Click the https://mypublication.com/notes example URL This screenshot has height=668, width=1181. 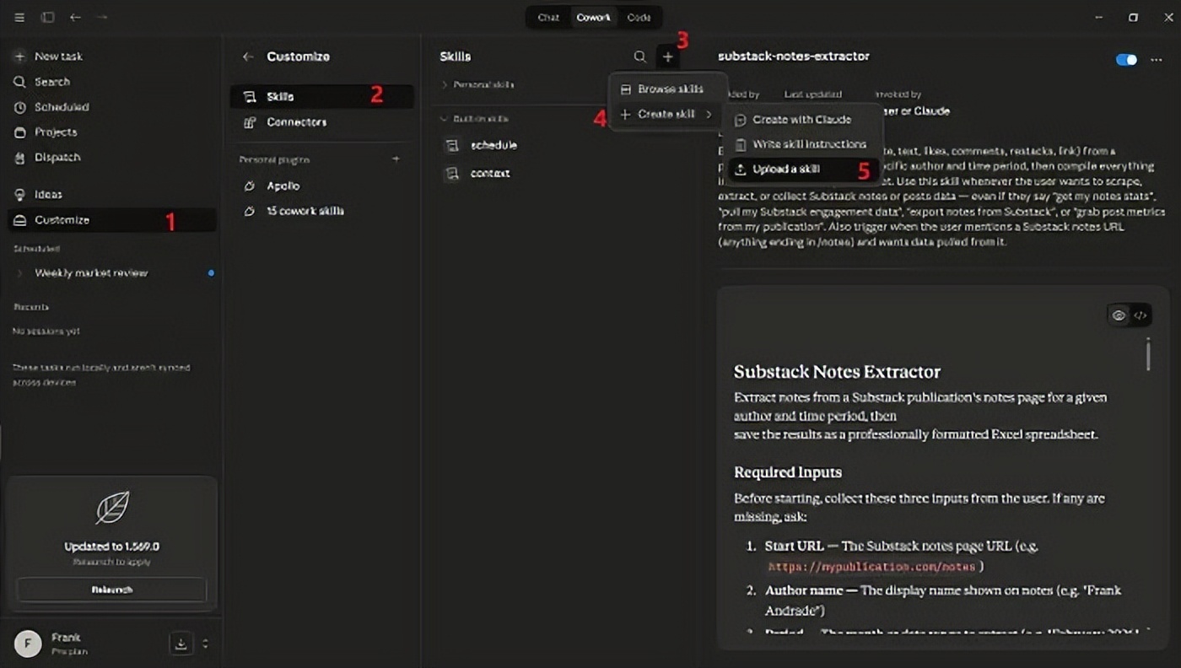tap(872, 567)
